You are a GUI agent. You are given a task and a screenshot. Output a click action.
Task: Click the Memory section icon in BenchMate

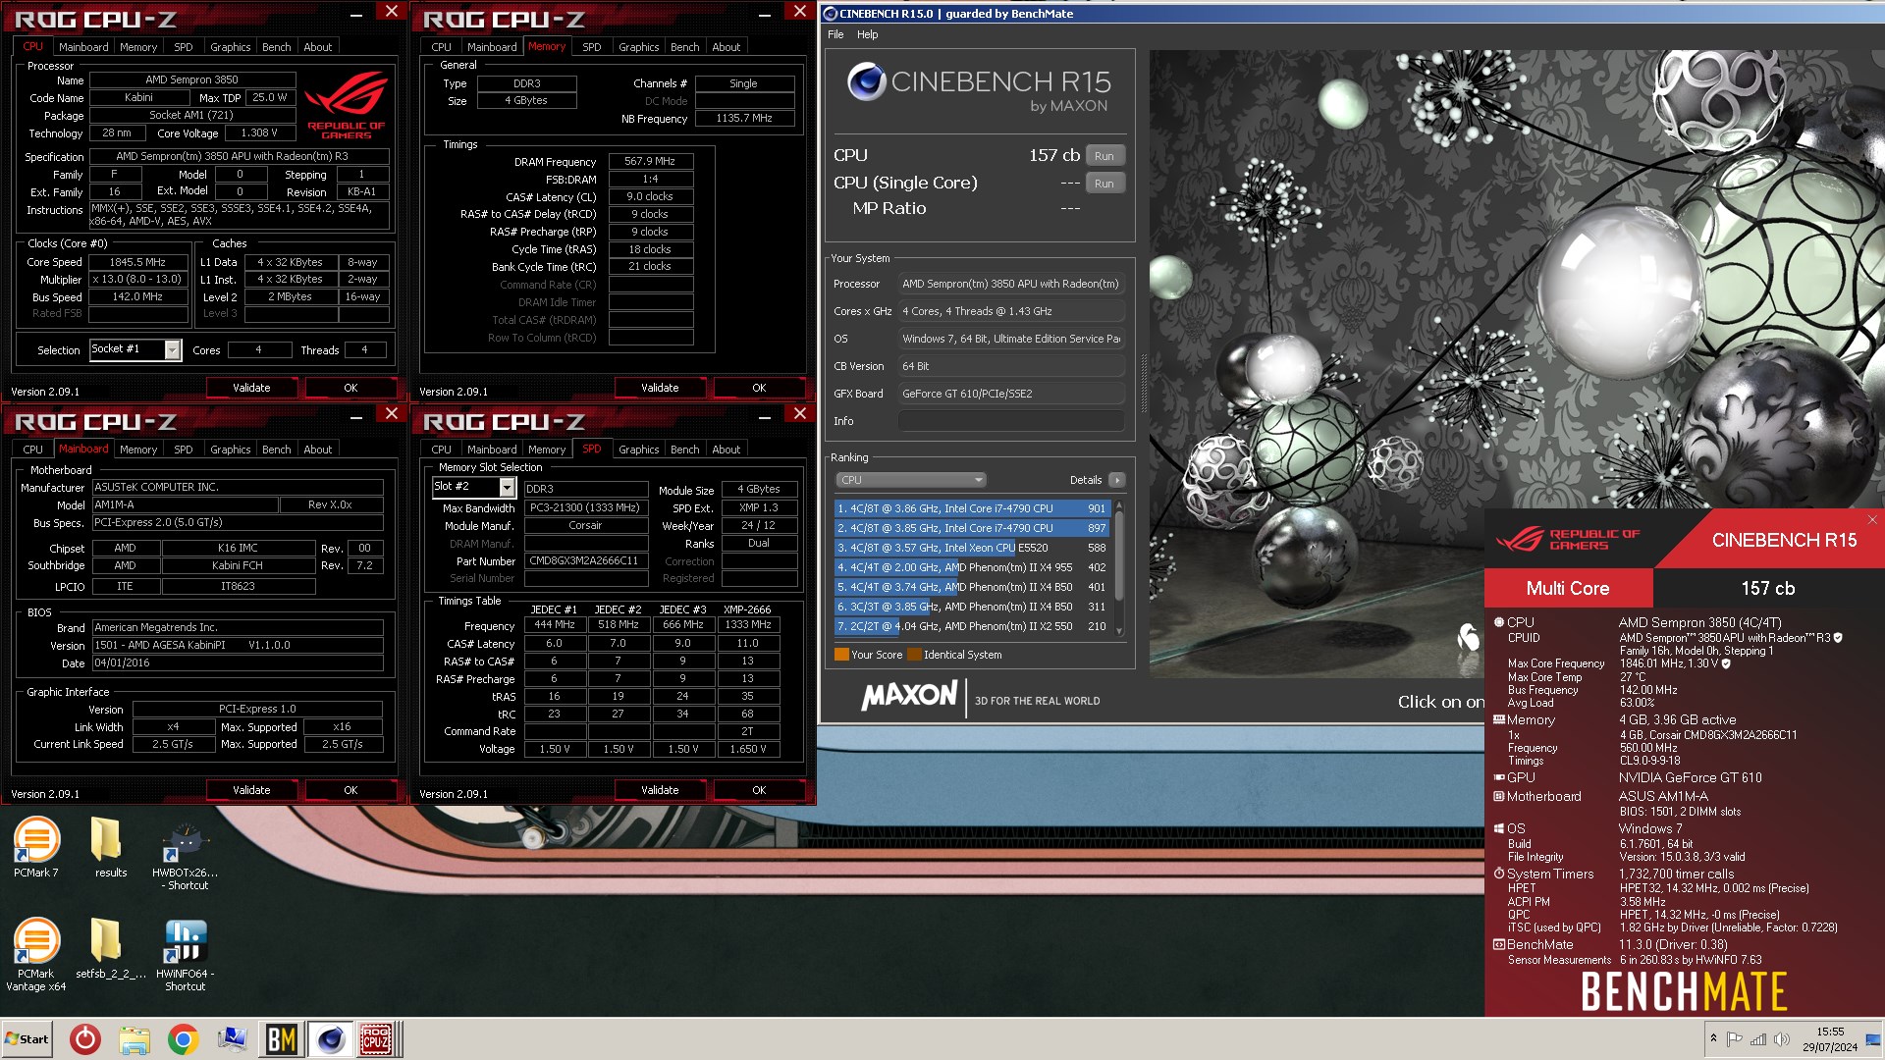[1499, 719]
